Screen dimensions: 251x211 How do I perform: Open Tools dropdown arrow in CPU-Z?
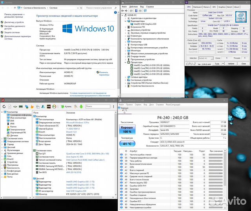223,64
